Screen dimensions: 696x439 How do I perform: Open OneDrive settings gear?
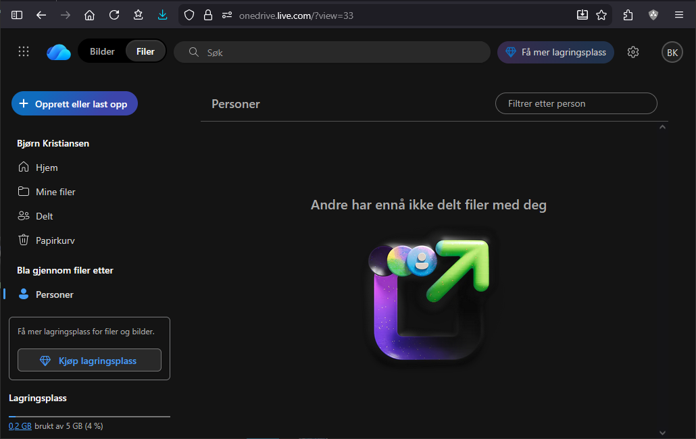(633, 52)
